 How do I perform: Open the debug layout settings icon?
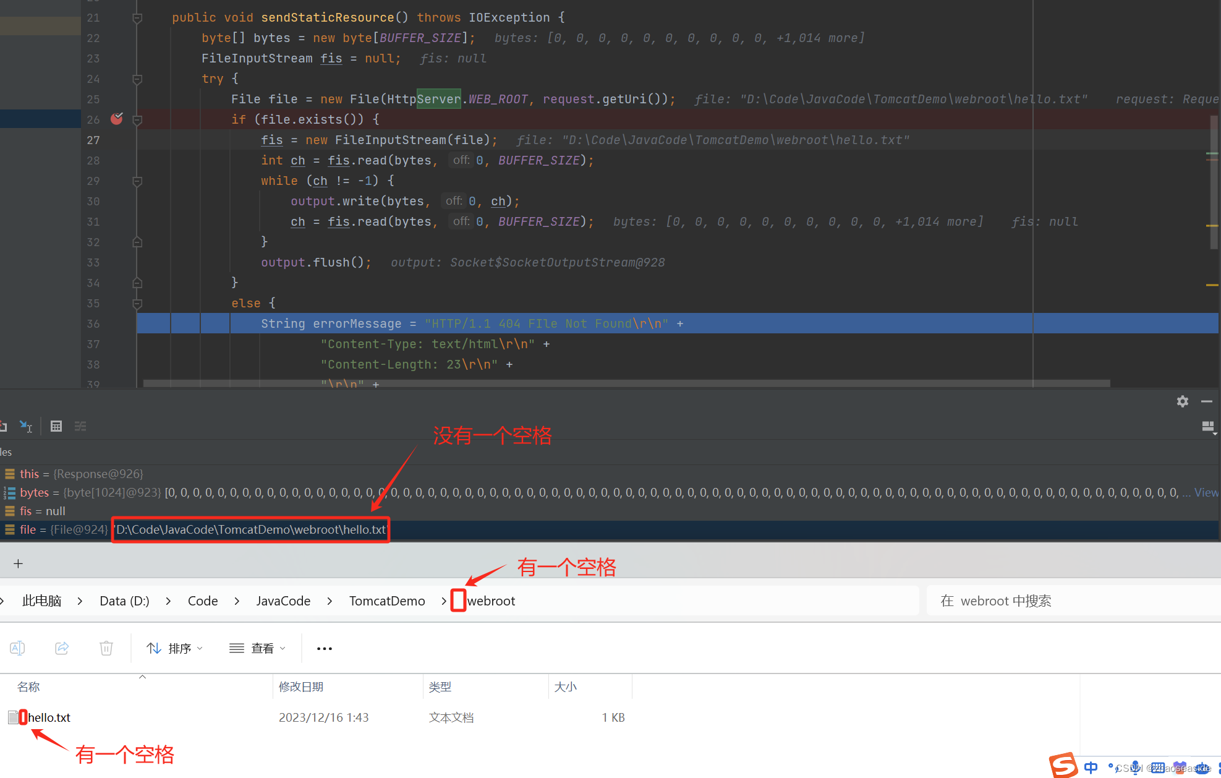[x=1208, y=427]
